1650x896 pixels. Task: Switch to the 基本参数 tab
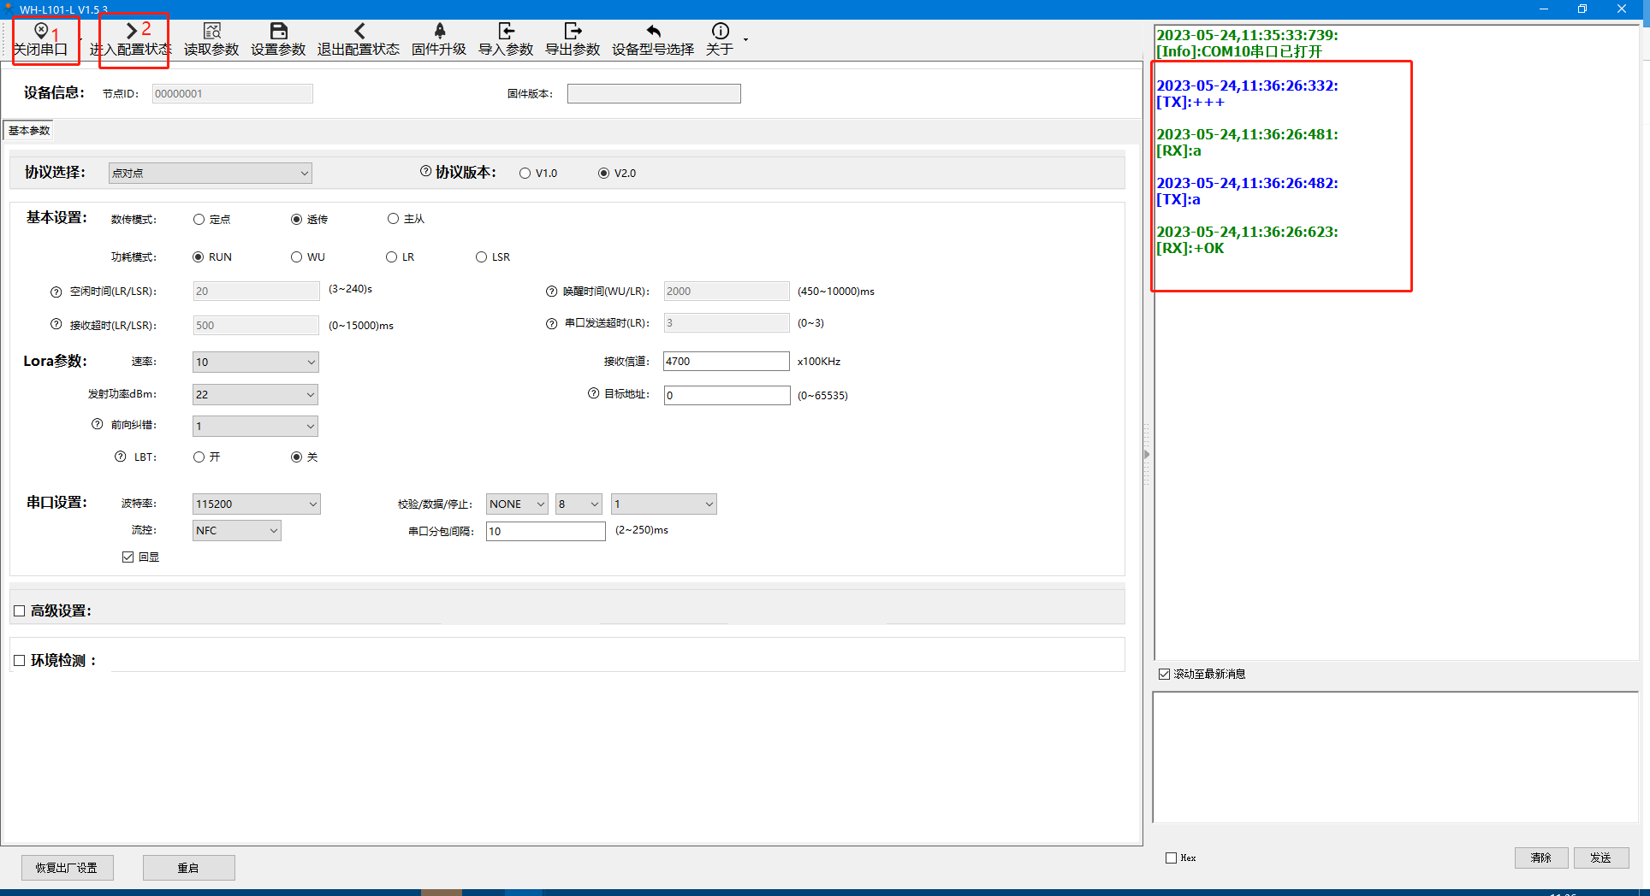[29, 131]
